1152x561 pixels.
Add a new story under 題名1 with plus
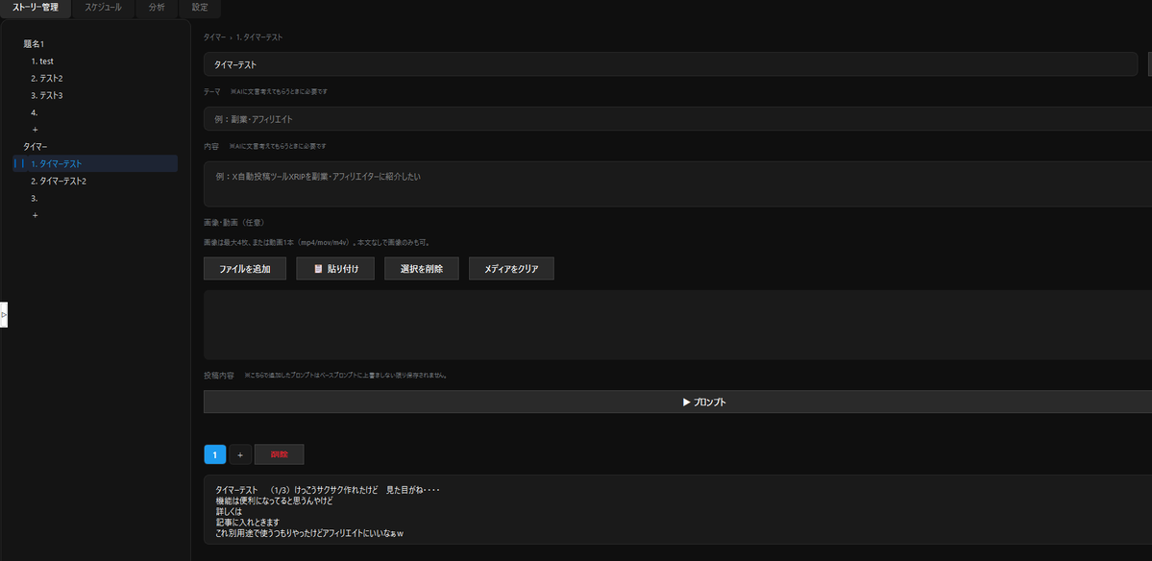click(x=36, y=130)
